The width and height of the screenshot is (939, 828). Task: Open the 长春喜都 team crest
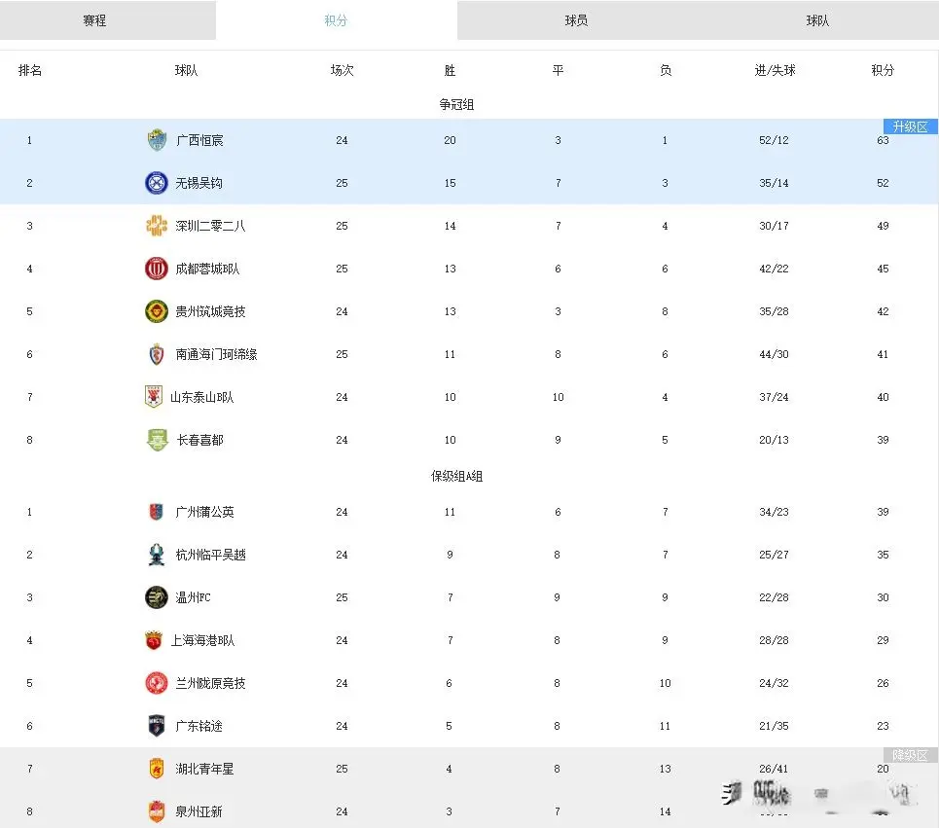click(x=156, y=439)
